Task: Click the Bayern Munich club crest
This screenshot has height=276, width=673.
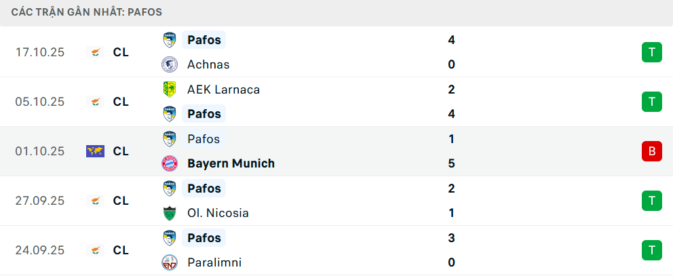Action: click(169, 163)
